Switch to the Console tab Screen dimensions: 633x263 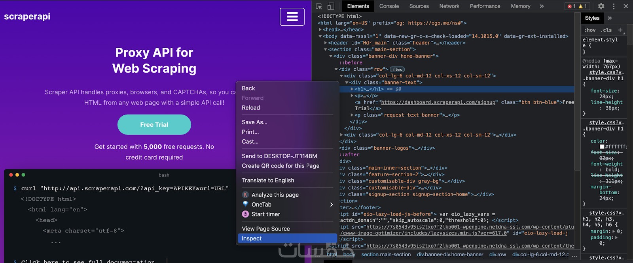[x=389, y=6]
